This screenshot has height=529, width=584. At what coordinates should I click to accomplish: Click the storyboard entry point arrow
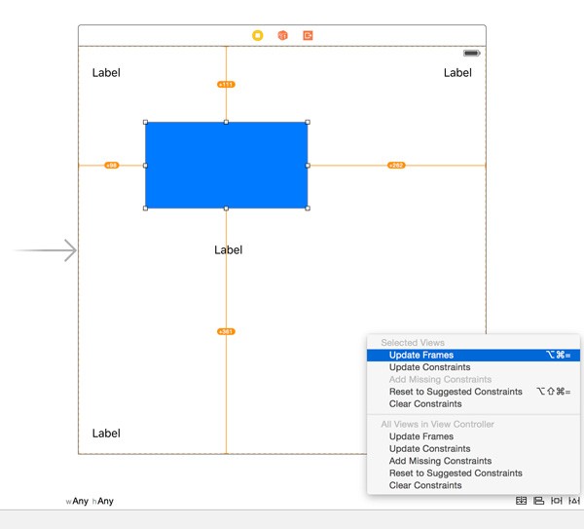pos(45,250)
